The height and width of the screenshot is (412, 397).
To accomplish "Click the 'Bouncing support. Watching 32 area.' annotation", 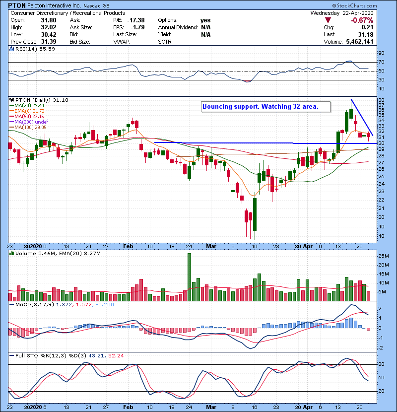I will [x=265, y=107].
